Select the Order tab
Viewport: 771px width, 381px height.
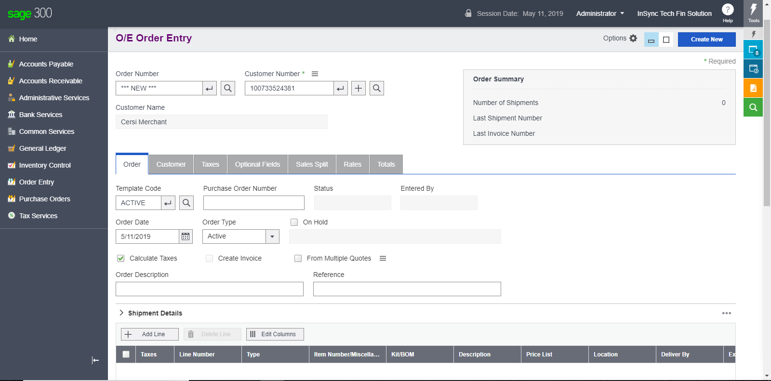click(x=132, y=164)
